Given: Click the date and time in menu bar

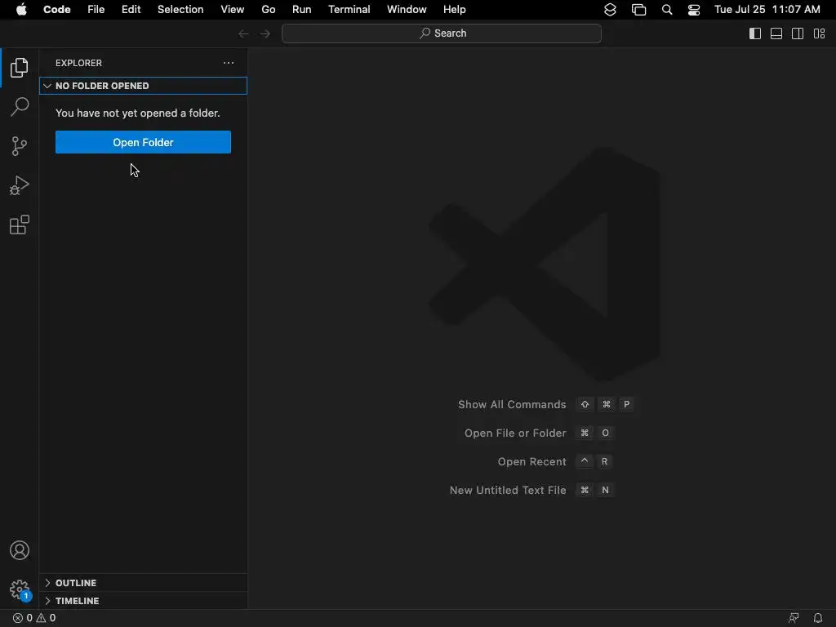Looking at the screenshot, I should (767, 10).
